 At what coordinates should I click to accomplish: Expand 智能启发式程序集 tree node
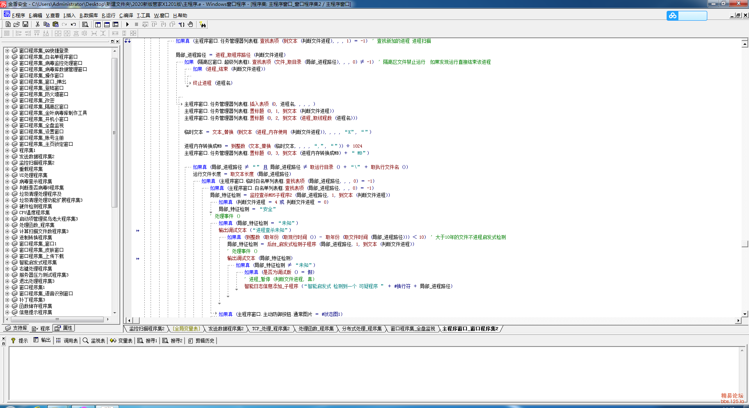pyautogui.click(x=7, y=262)
